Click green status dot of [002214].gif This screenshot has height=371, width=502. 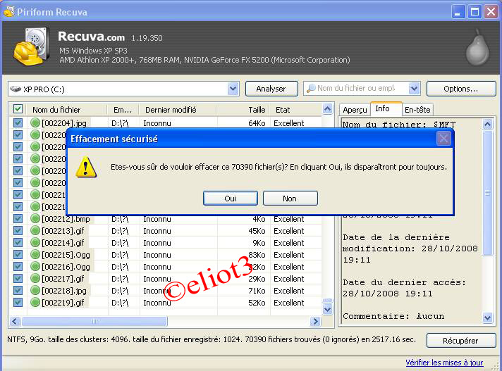point(35,243)
